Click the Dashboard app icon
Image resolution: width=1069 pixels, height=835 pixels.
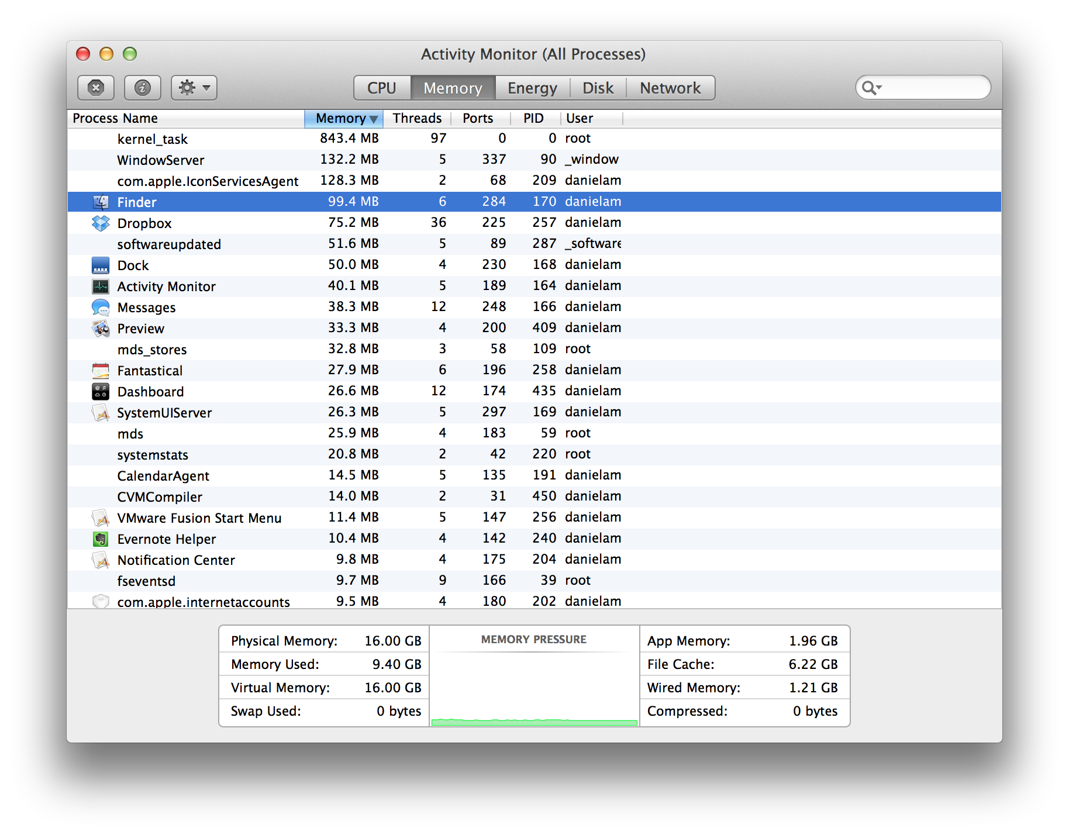101,391
